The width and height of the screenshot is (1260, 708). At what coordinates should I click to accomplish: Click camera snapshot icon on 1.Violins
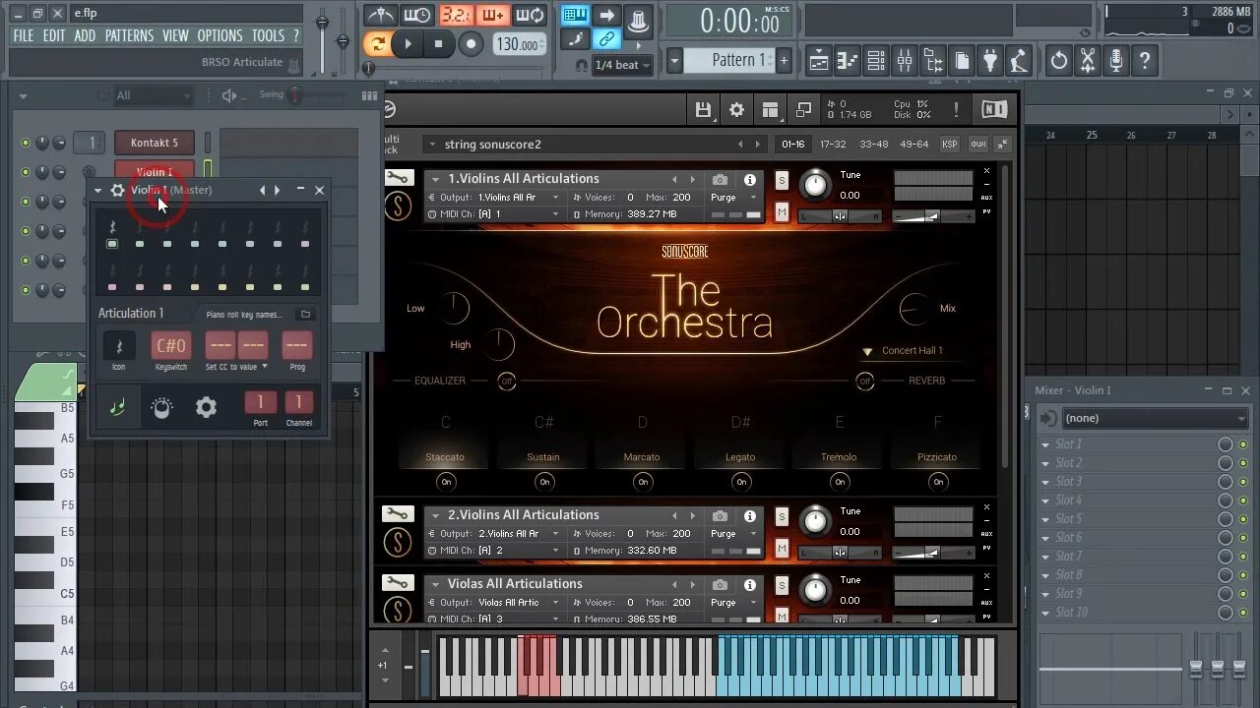pyautogui.click(x=721, y=180)
